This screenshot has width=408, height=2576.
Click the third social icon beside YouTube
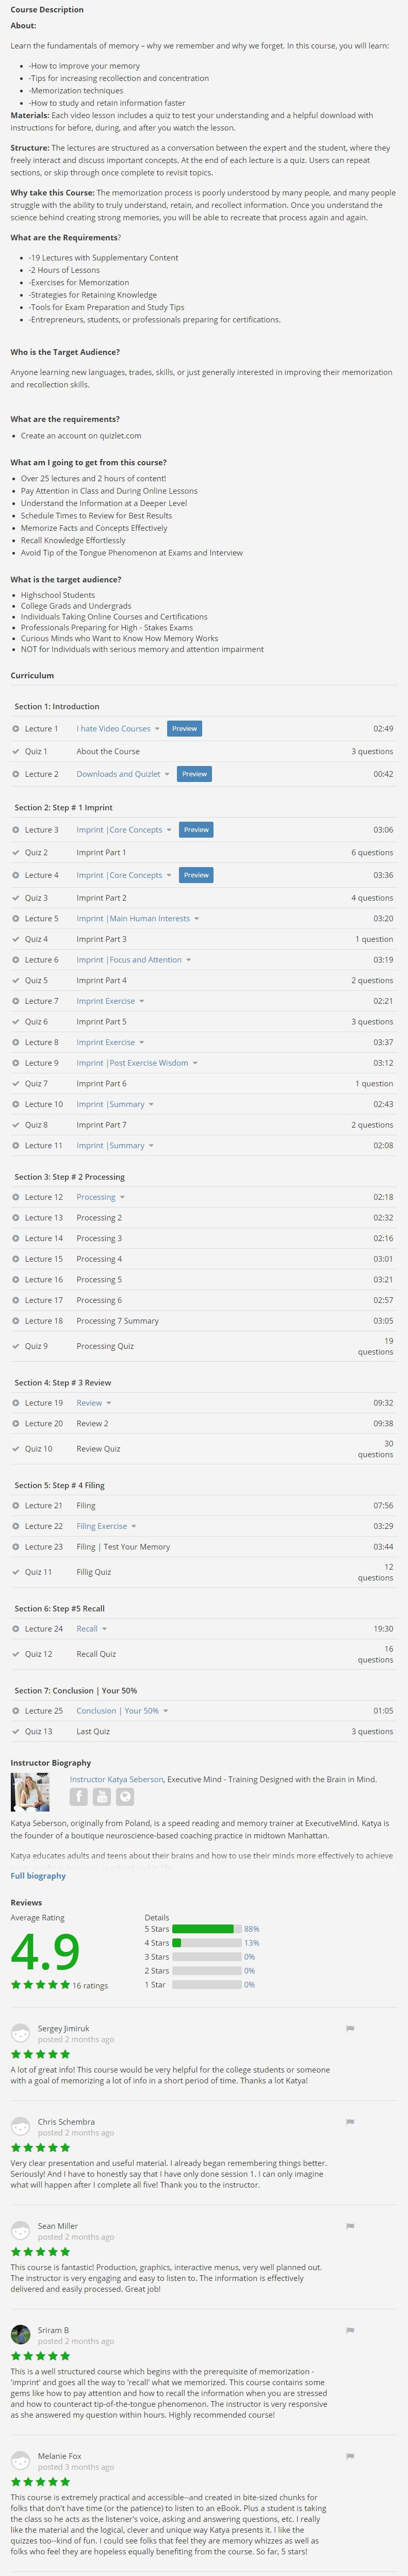tap(125, 1797)
